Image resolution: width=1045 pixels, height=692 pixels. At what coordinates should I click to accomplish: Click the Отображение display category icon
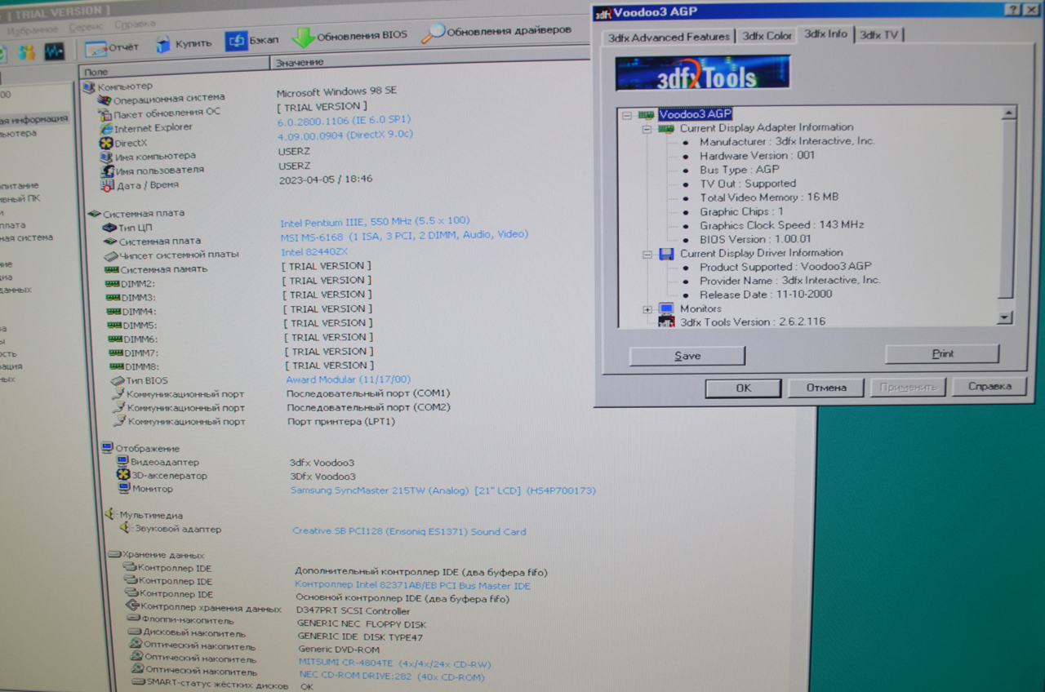(x=107, y=448)
